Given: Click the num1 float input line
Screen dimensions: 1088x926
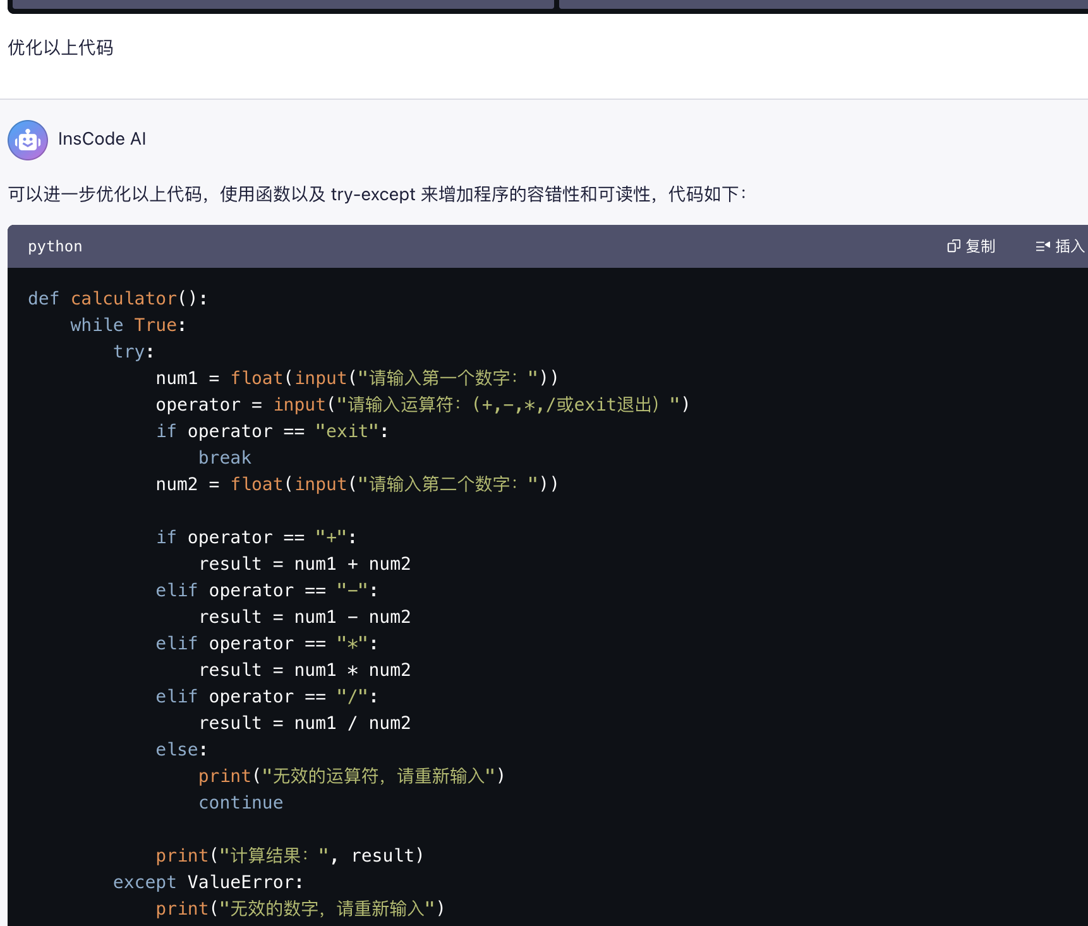Looking at the screenshot, I should [x=358, y=378].
